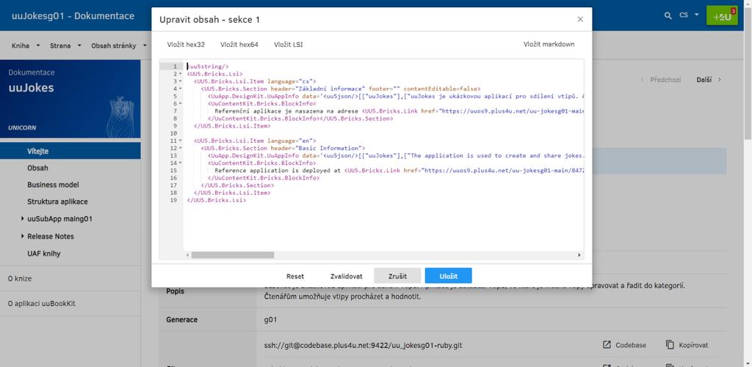Click the green Plus4U logo button

click(722, 16)
